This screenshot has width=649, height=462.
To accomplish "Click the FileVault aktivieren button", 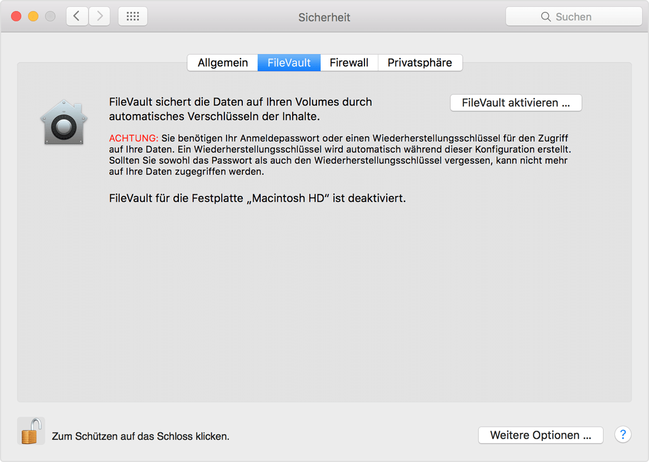I will tap(516, 103).
